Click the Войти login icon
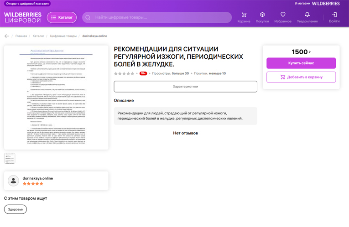 [334, 15]
